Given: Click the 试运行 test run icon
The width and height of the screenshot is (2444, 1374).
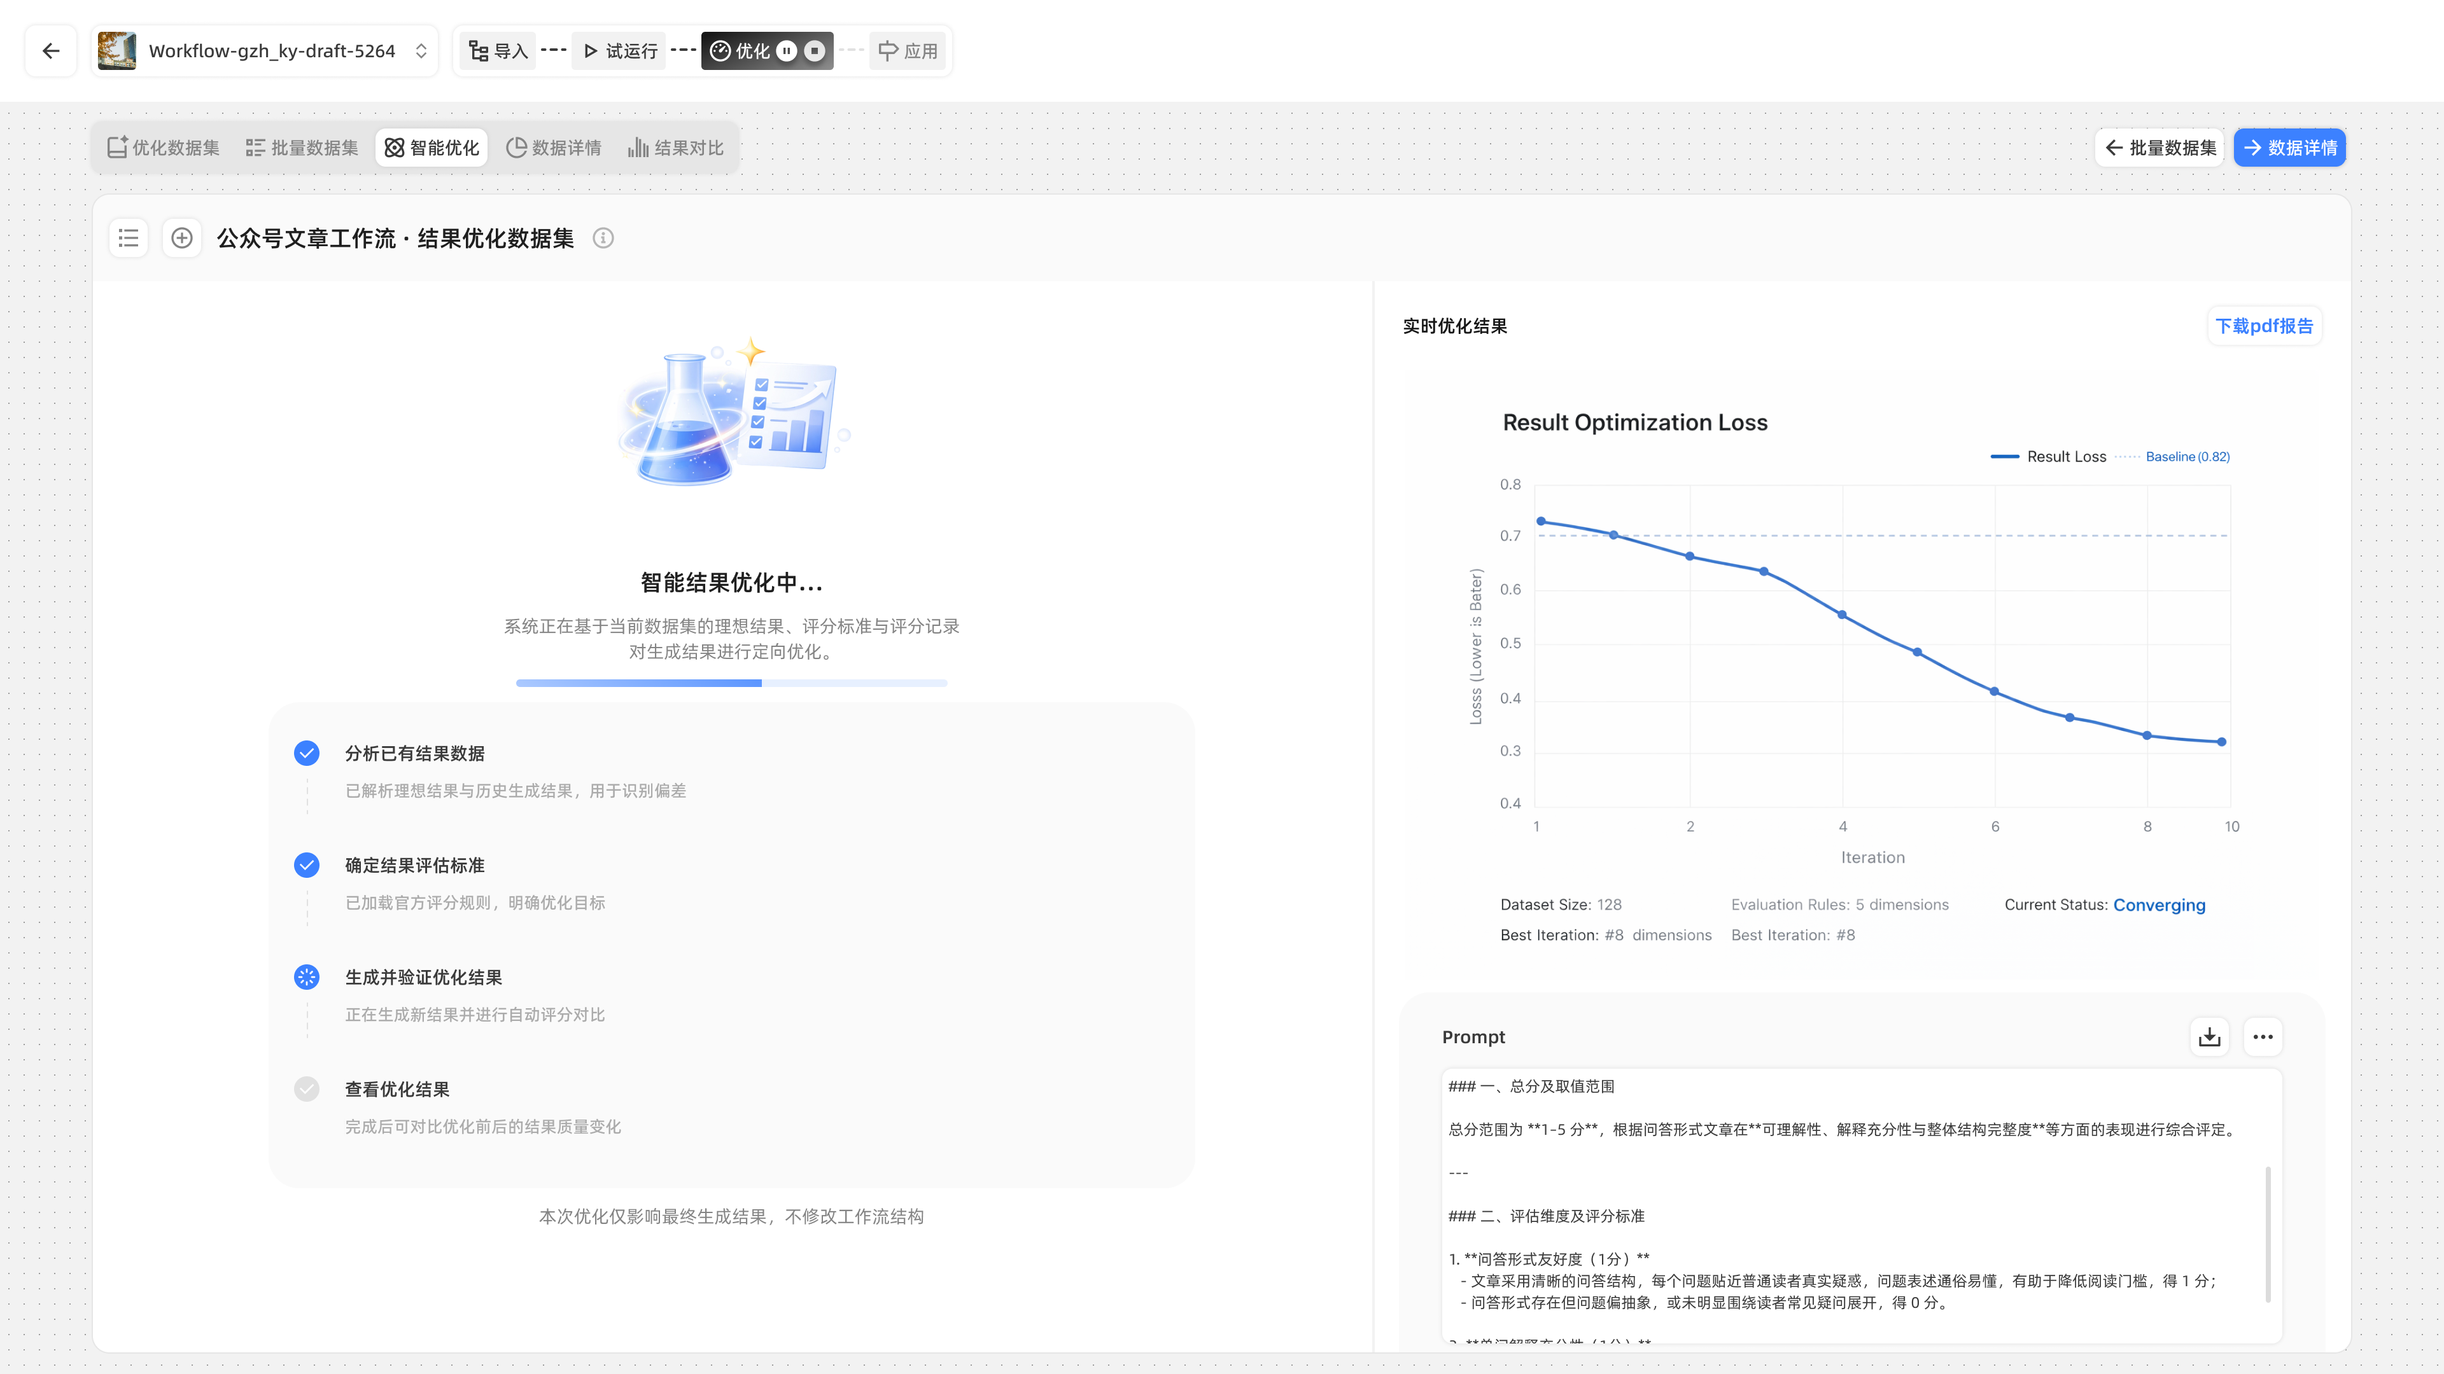Looking at the screenshot, I should click(x=590, y=50).
